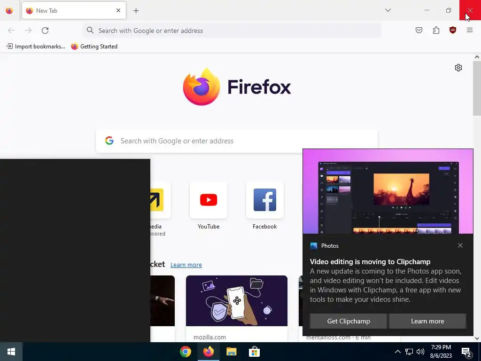Screen dimensions: 481x361
Task: Open File Explorer from the taskbar
Action: click(x=231, y=352)
